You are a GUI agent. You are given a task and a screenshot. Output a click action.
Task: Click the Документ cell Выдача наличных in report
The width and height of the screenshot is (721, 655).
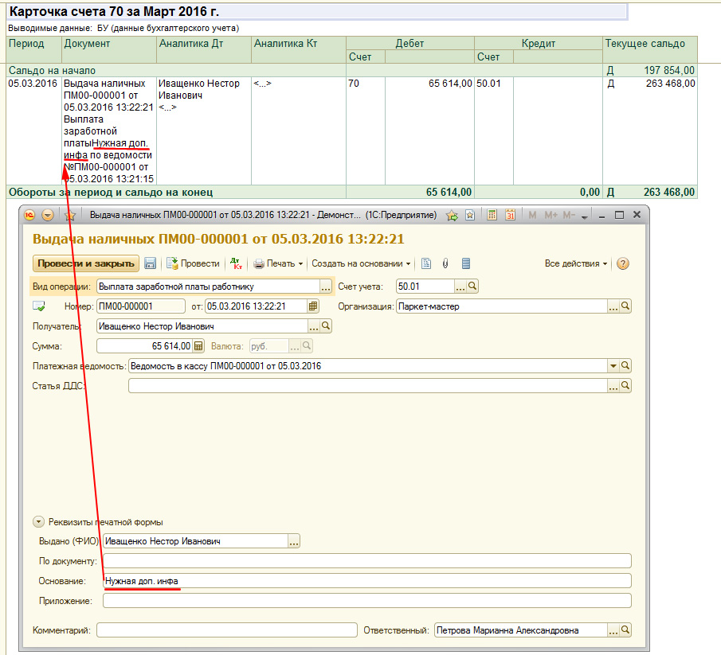pos(109,131)
